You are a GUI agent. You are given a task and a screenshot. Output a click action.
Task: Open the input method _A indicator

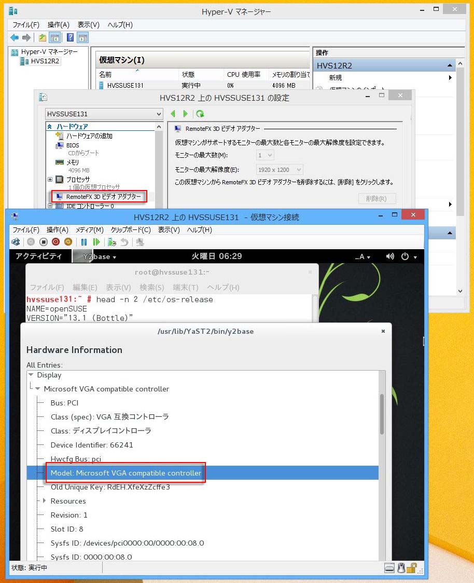click(x=362, y=256)
